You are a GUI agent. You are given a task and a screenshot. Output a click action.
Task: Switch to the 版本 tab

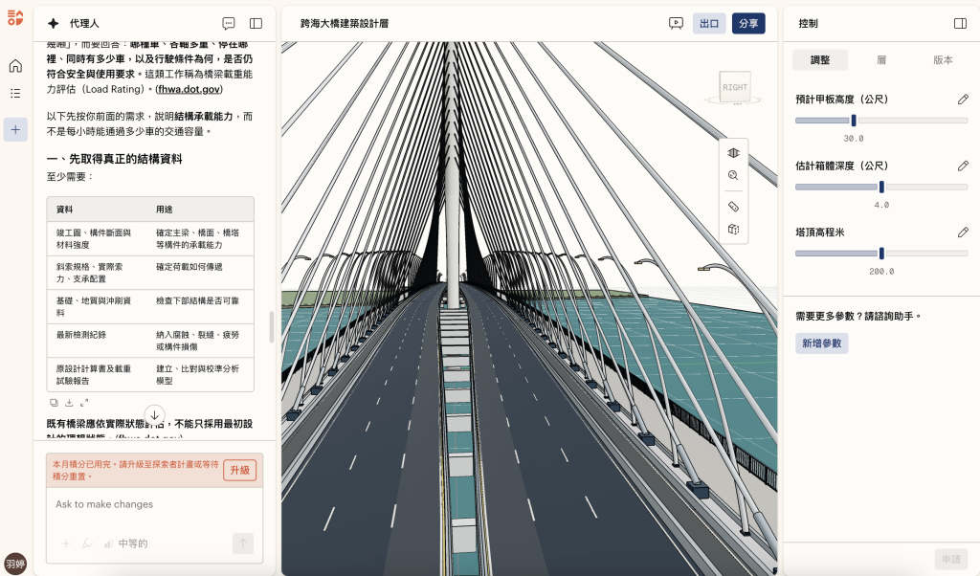943,60
